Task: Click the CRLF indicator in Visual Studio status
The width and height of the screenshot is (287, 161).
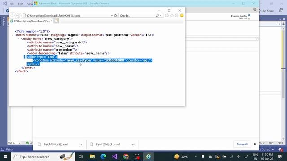Action: [x=280, y=143]
